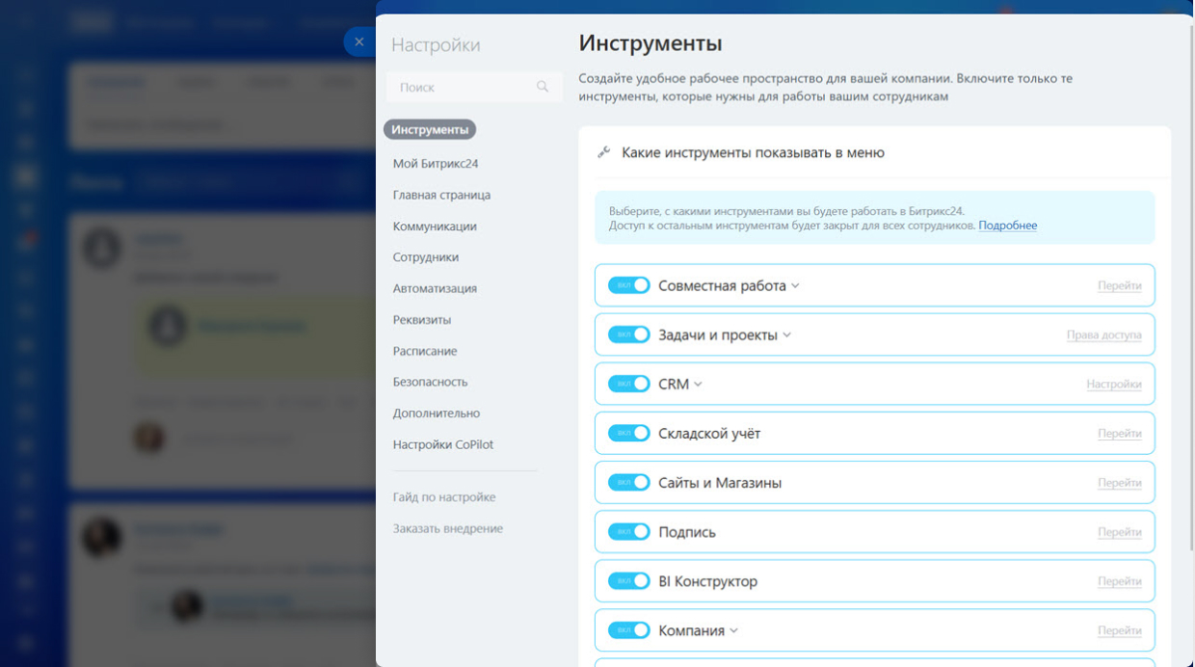Viewport: 1195px width, 667px height.
Task: Open Настройки CoPilot section
Action: [443, 444]
